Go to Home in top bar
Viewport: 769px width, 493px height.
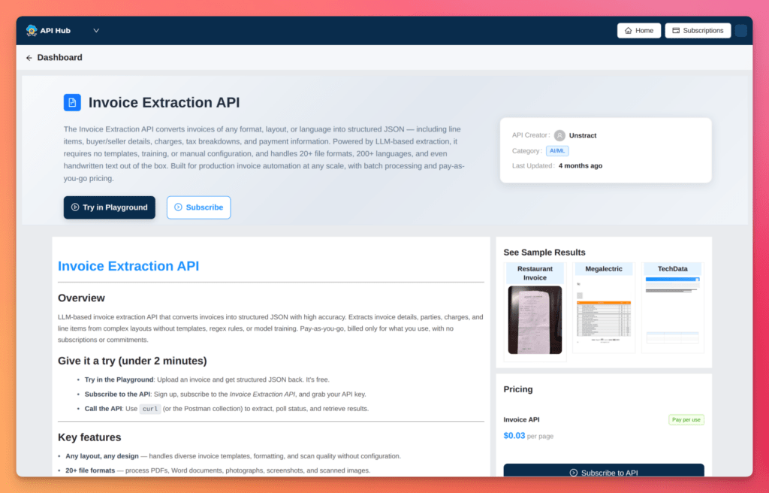click(x=638, y=31)
